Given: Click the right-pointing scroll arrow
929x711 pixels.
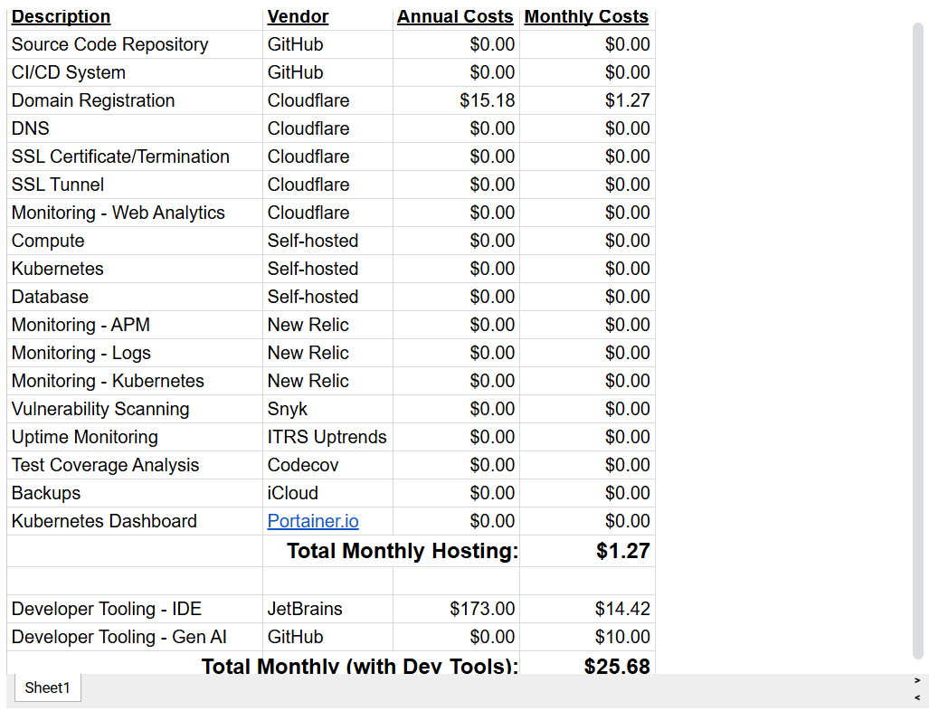Looking at the screenshot, I should tap(917, 681).
